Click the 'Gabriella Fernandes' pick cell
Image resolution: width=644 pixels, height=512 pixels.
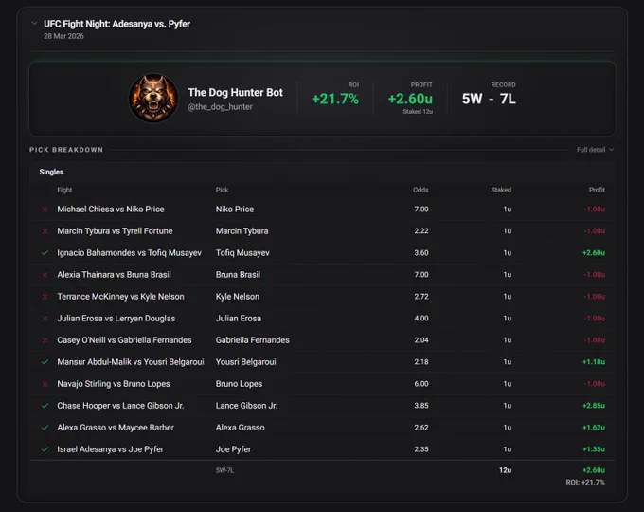253,340
